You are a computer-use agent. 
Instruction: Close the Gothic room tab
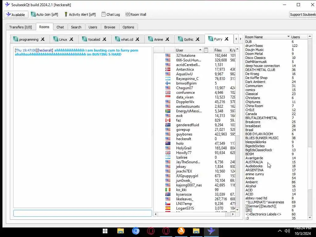(197, 39)
